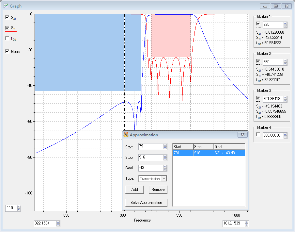The height and width of the screenshot is (232, 295).
Task: Click the Approximation dialog title icon
Action: (126, 135)
